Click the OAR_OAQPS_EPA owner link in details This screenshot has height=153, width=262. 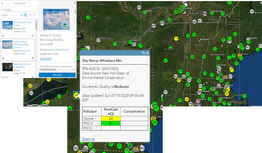[x=62, y=50]
